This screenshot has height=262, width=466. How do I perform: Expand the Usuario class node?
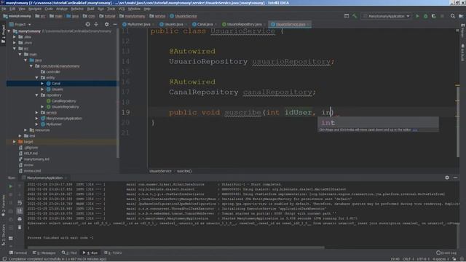coord(42,89)
